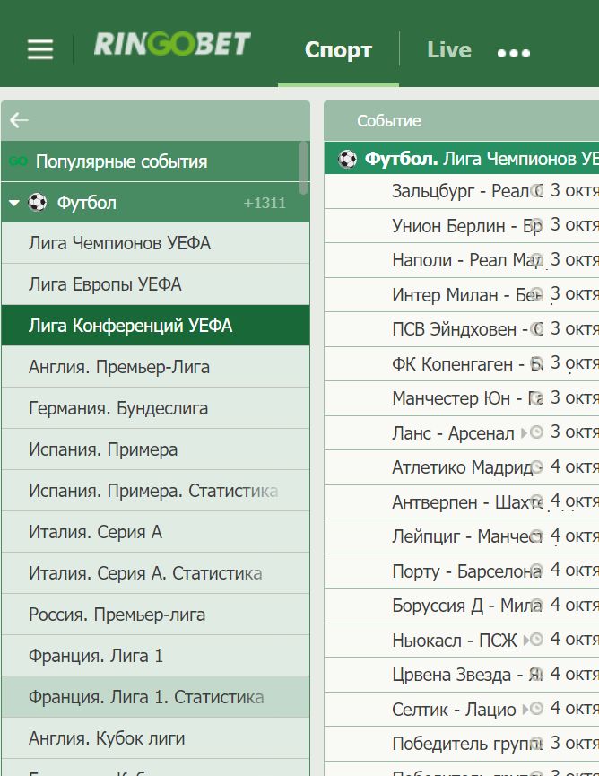Open the Победитель группы market
This screenshot has height=776, width=599.
click(467, 744)
